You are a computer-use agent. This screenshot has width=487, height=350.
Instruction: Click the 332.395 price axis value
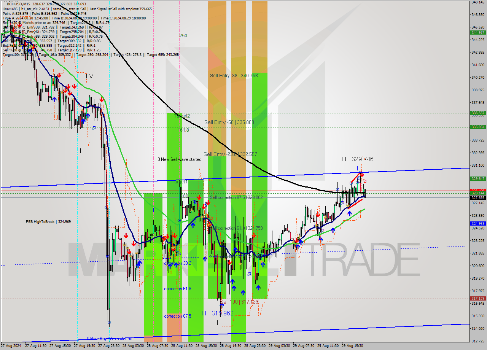coord(478,153)
